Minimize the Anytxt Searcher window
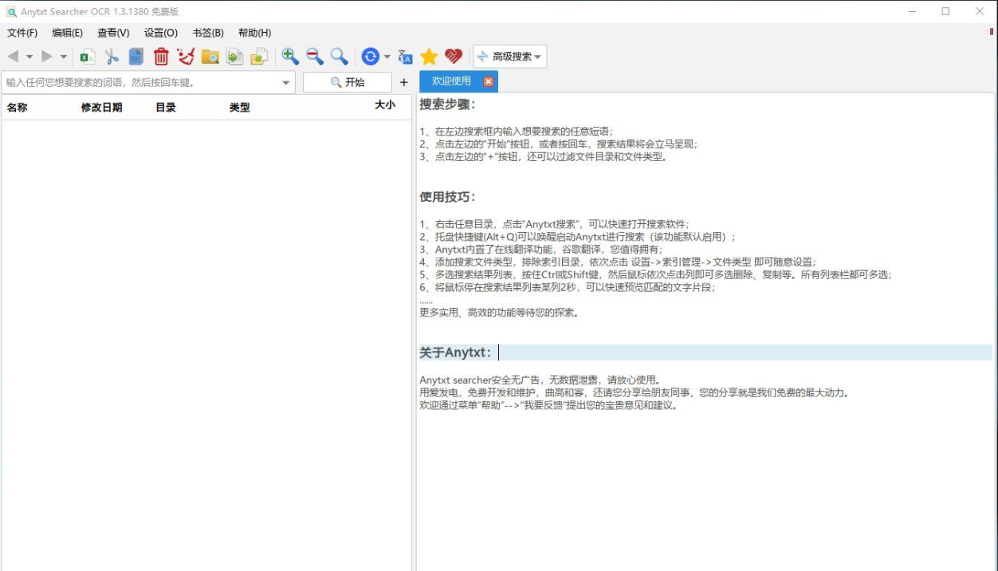Viewport: 998px width, 571px height. click(x=910, y=11)
